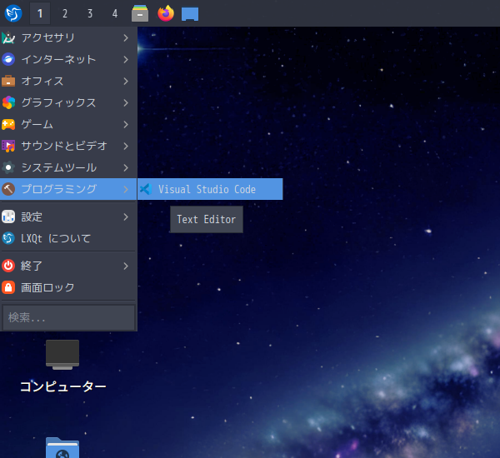Click the アクセサリ compass icon

[x=8, y=37]
